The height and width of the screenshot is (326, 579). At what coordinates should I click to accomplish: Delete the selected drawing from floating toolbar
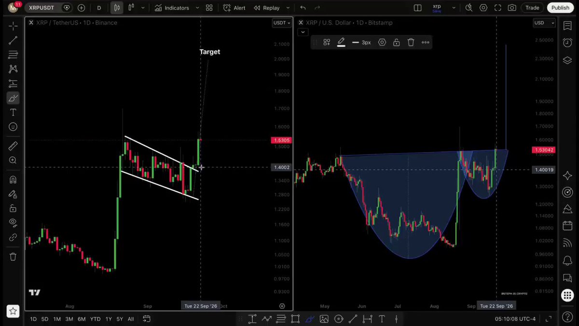click(x=411, y=43)
